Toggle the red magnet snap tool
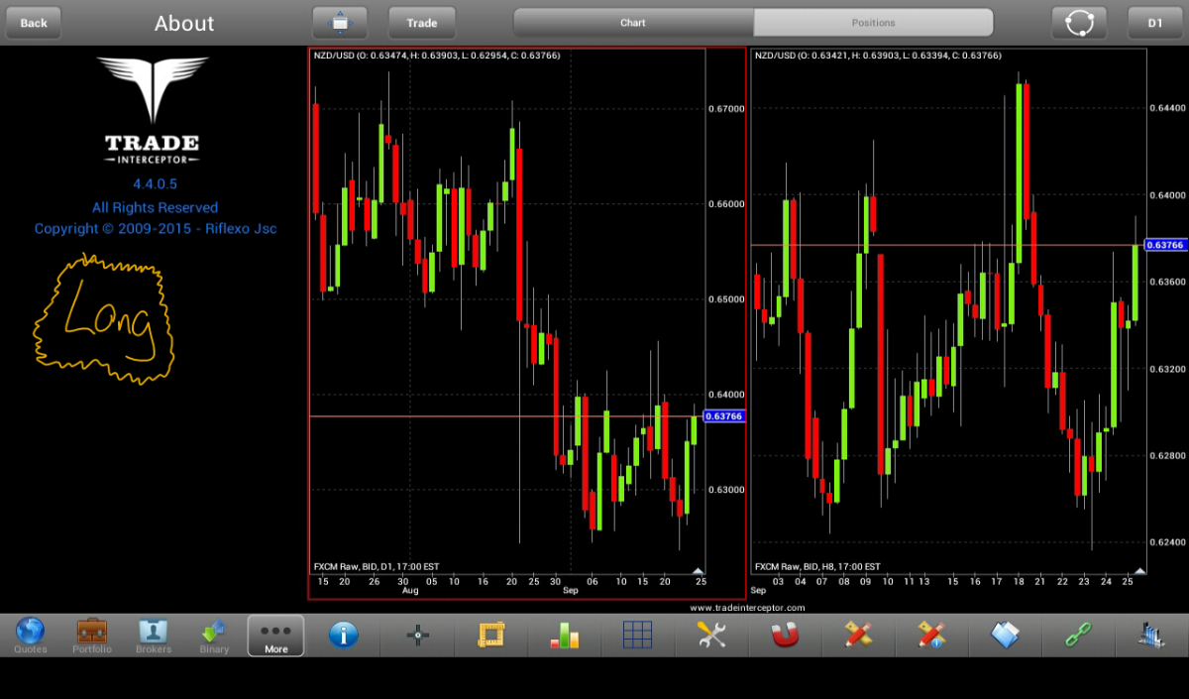 [x=785, y=636]
